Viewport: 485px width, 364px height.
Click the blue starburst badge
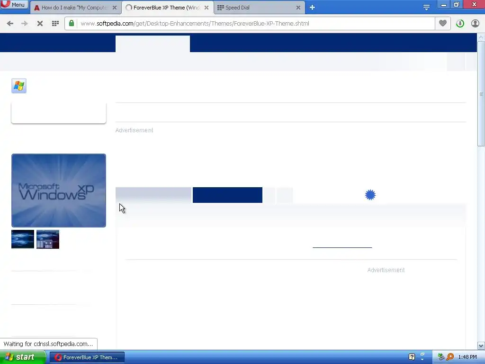[370, 195]
